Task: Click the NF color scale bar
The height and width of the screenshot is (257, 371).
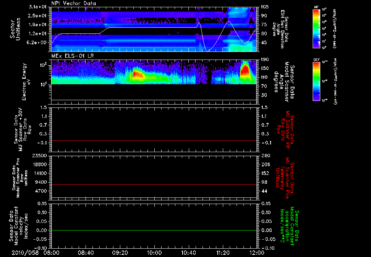Action: [x=316, y=29]
